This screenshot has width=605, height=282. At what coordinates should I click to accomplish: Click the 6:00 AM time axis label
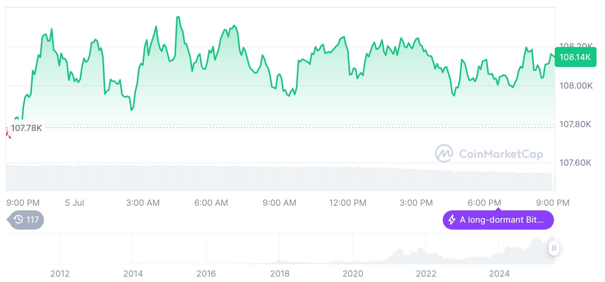coord(211,203)
